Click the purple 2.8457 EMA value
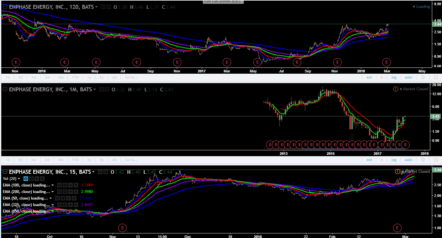Viewport: 442px width, 238px height. [87, 204]
